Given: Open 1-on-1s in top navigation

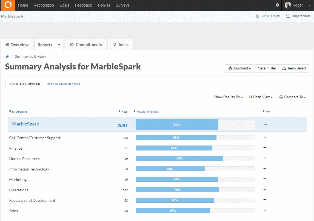Looking at the screenshot, I should [104, 5].
